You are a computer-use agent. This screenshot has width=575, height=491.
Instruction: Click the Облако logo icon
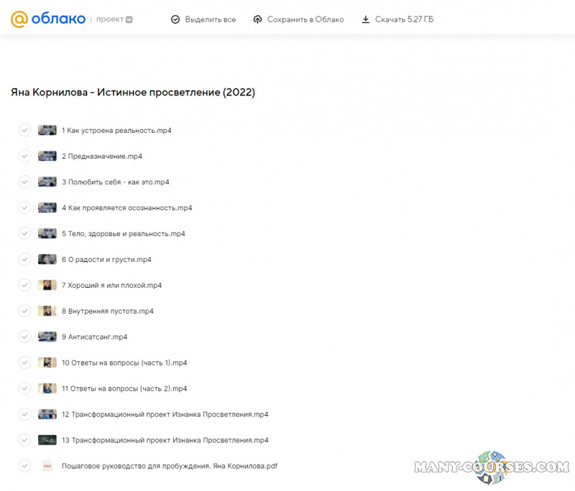[x=19, y=19]
